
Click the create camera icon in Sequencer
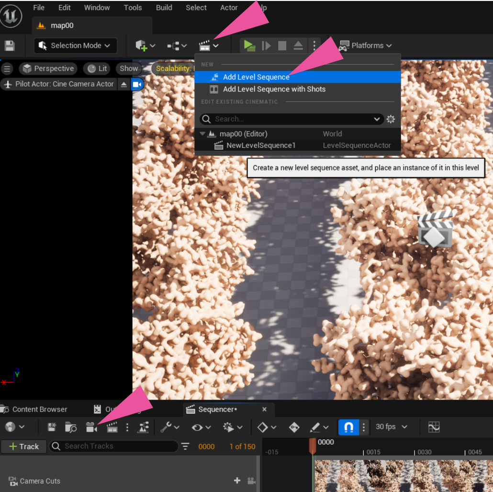pos(91,427)
